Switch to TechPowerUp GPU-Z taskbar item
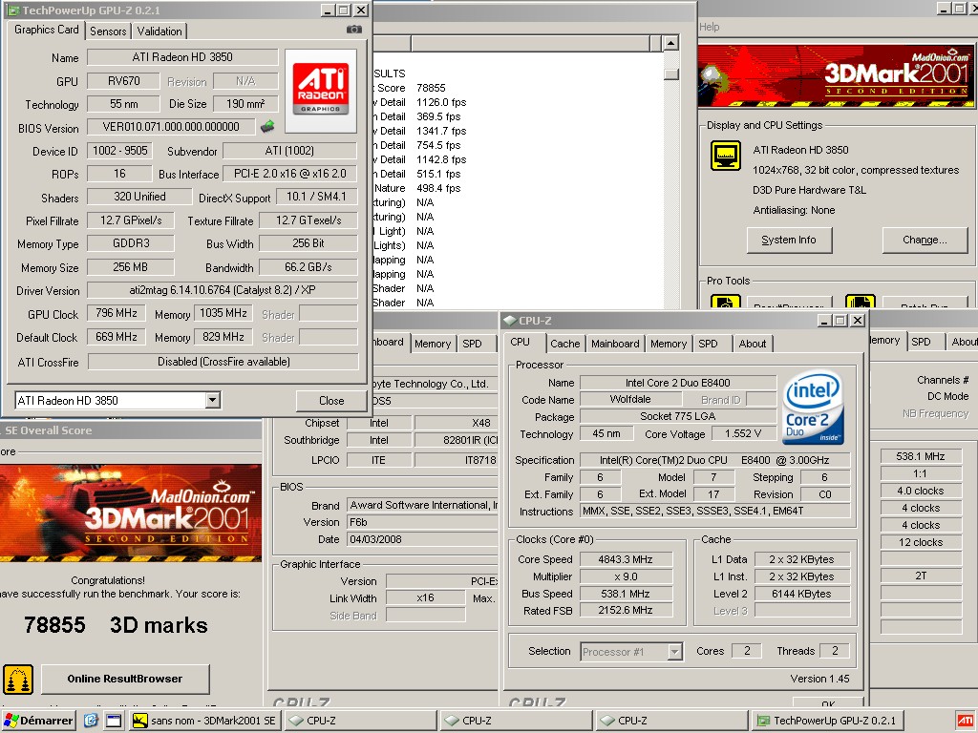This screenshot has width=978, height=733. click(x=826, y=721)
